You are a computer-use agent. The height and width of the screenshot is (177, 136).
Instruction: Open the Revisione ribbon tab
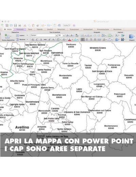[x=117, y=29]
